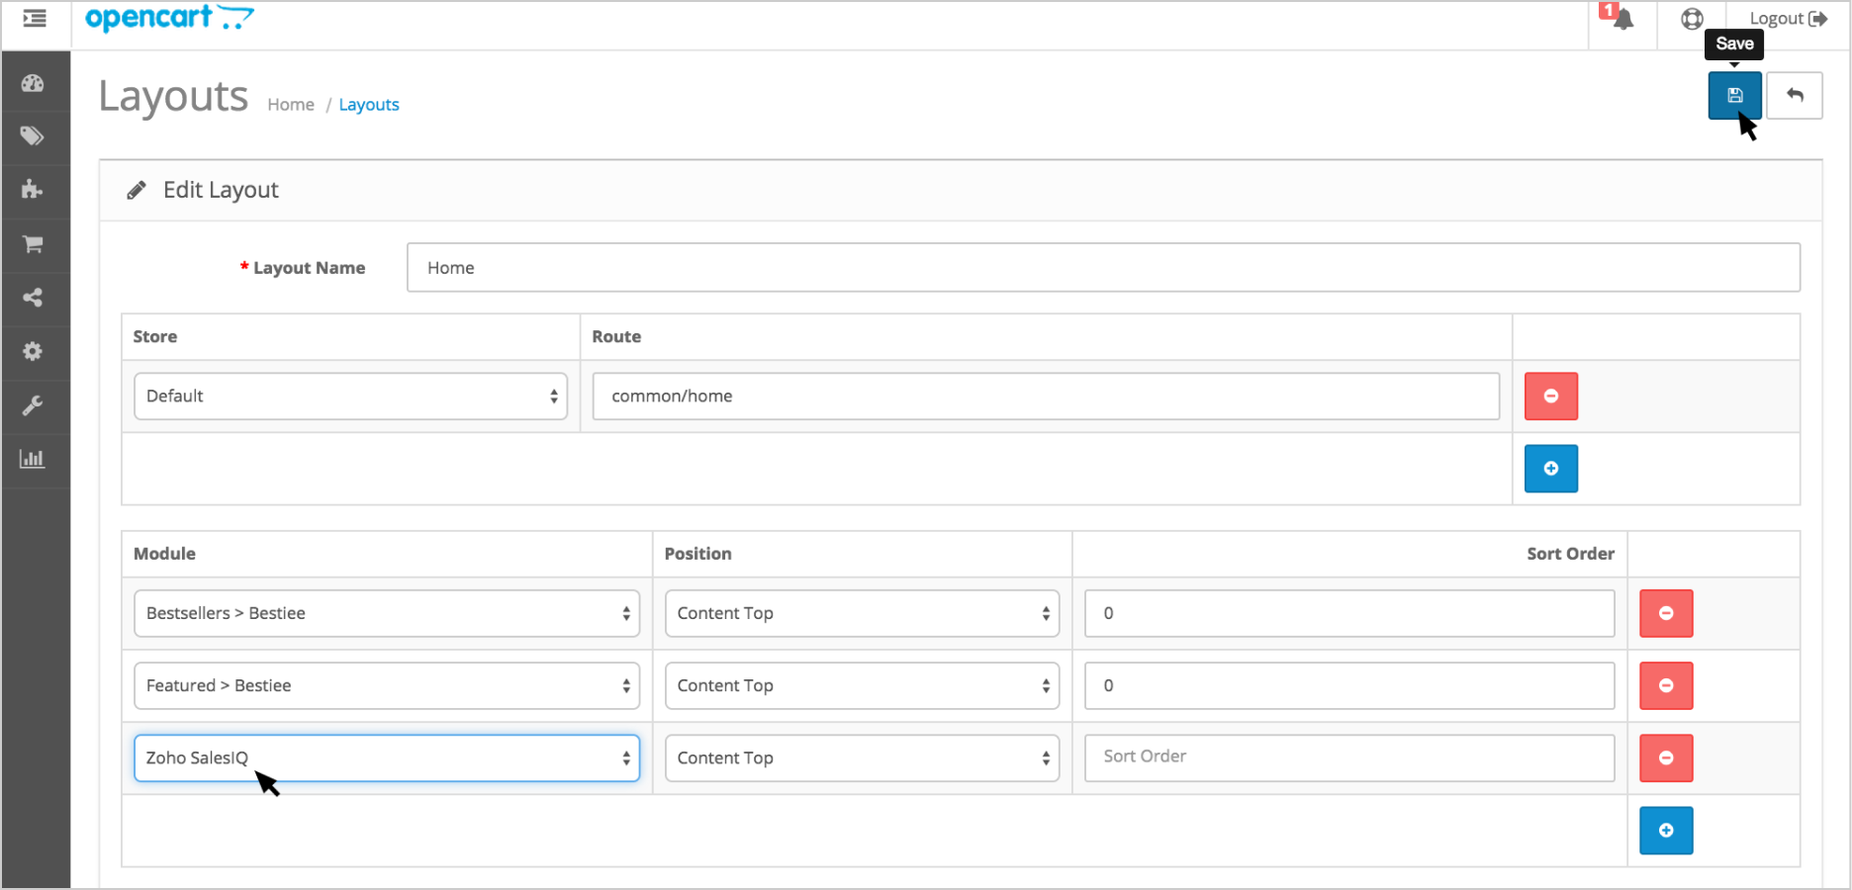Open the notifications bell

click(x=1622, y=19)
